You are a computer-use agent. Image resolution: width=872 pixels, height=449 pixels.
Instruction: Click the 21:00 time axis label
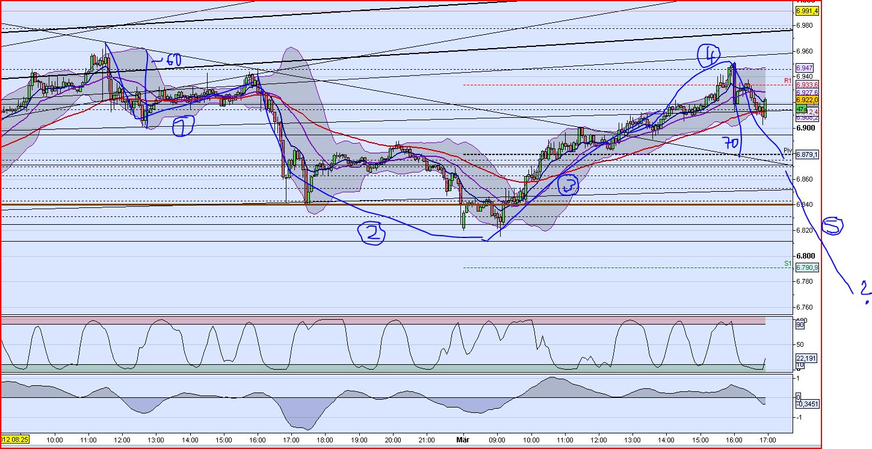(x=427, y=439)
